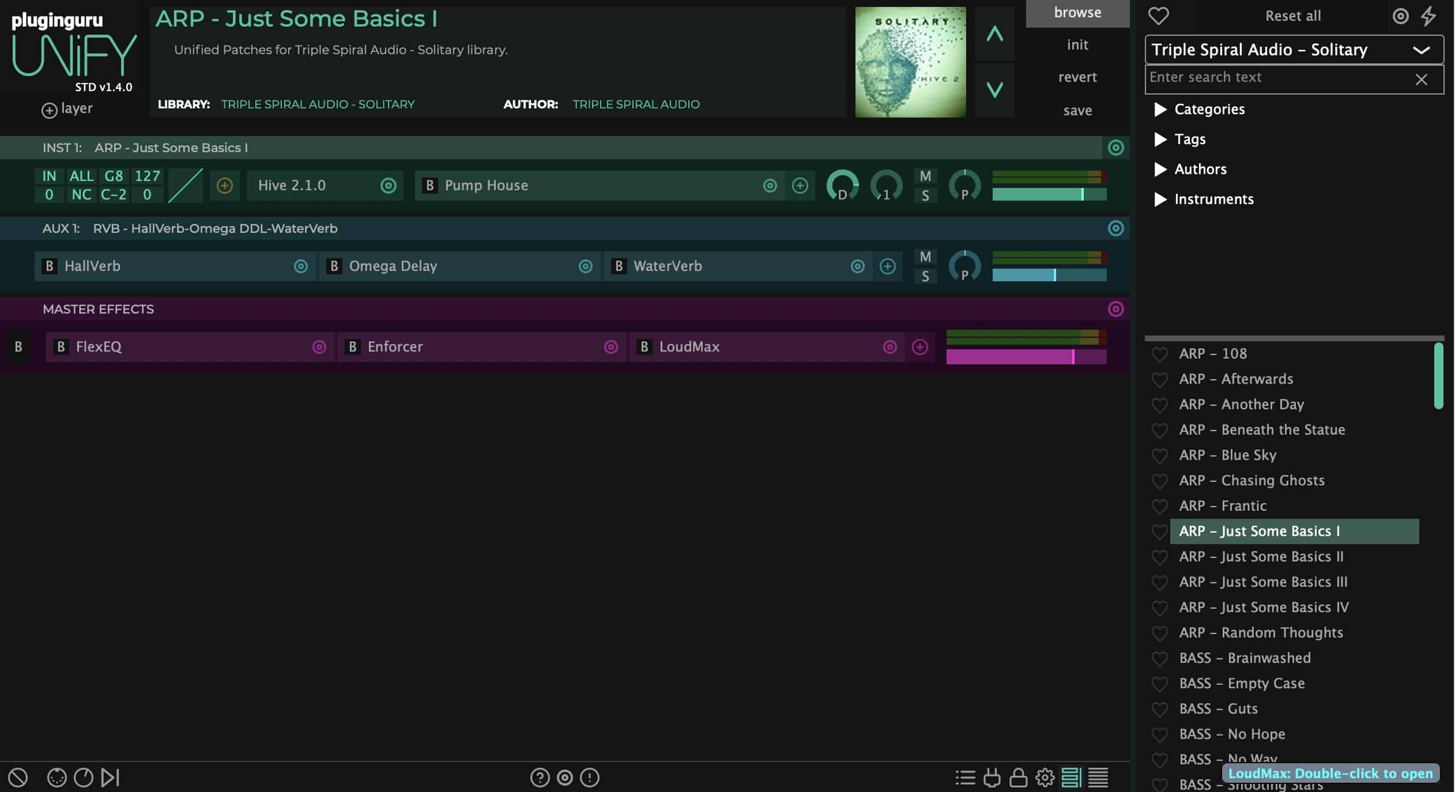
Task: Click the revert button
Action: (1077, 77)
